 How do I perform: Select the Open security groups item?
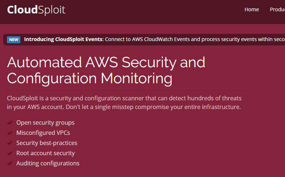click(45, 123)
